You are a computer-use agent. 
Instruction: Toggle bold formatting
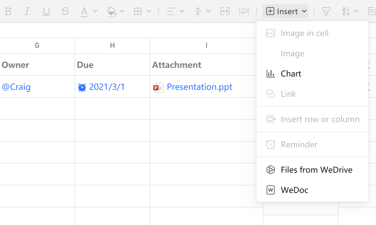pos(8,11)
